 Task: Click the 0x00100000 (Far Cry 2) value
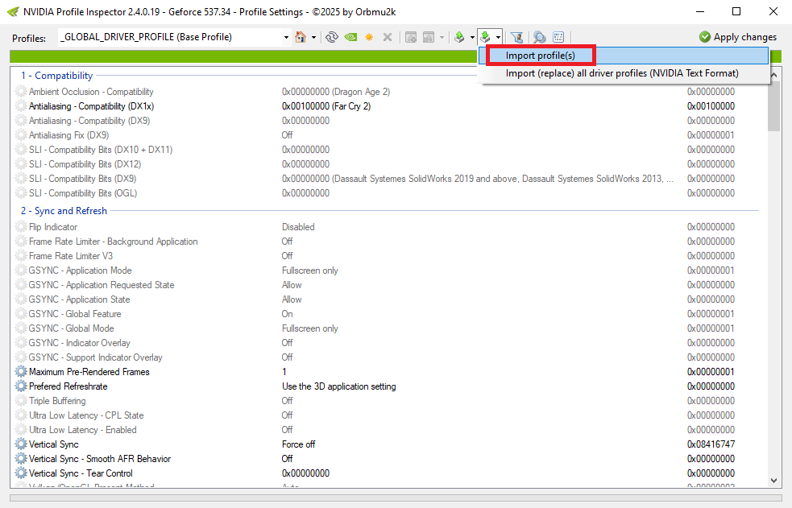pyautogui.click(x=326, y=106)
